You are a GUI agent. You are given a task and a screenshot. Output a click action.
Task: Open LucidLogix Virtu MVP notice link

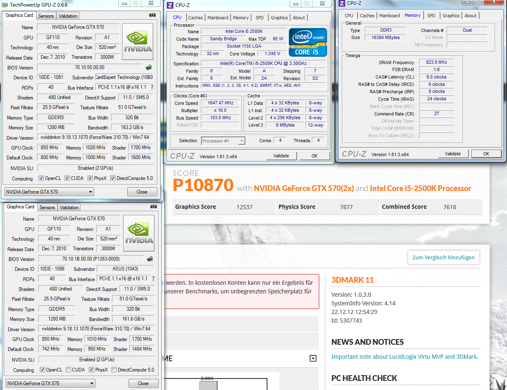[x=404, y=357]
